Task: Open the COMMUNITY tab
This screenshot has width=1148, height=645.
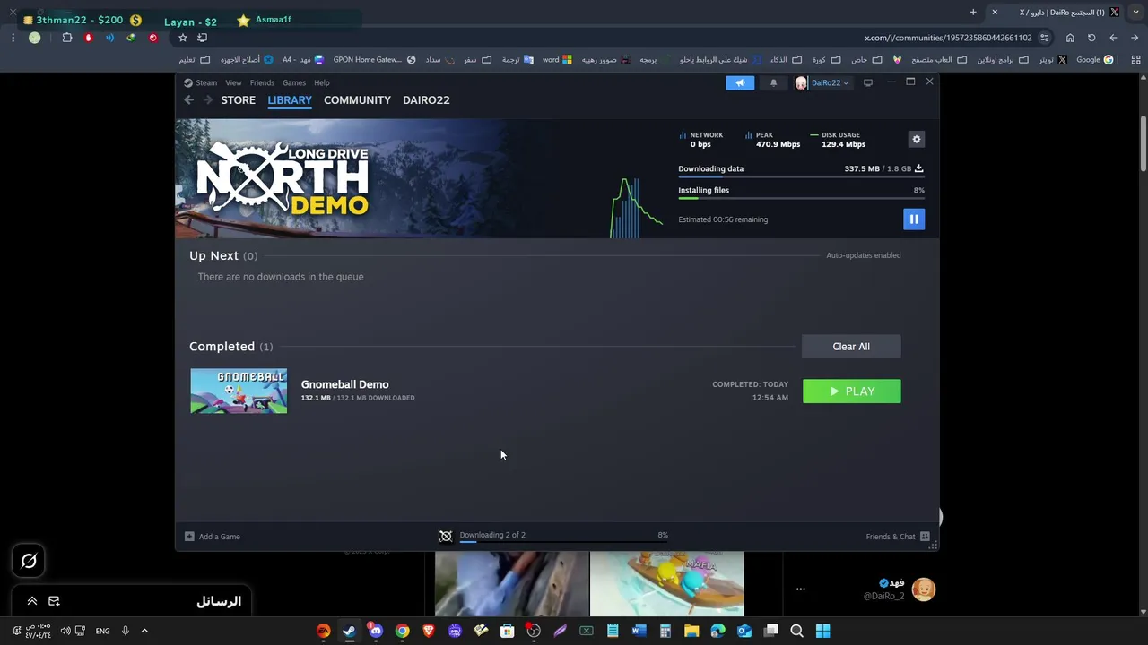Action: pos(357,100)
